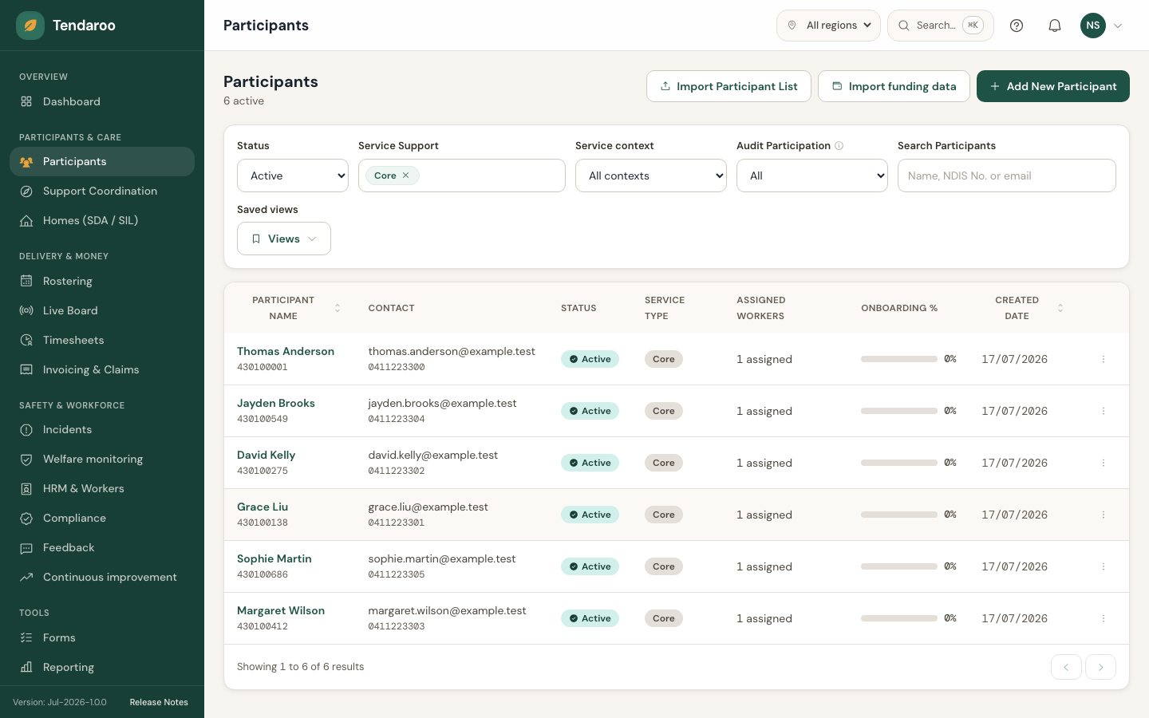Viewport: 1149px width, 718px height.
Task: Open the All regions dropdown
Action: click(828, 26)
